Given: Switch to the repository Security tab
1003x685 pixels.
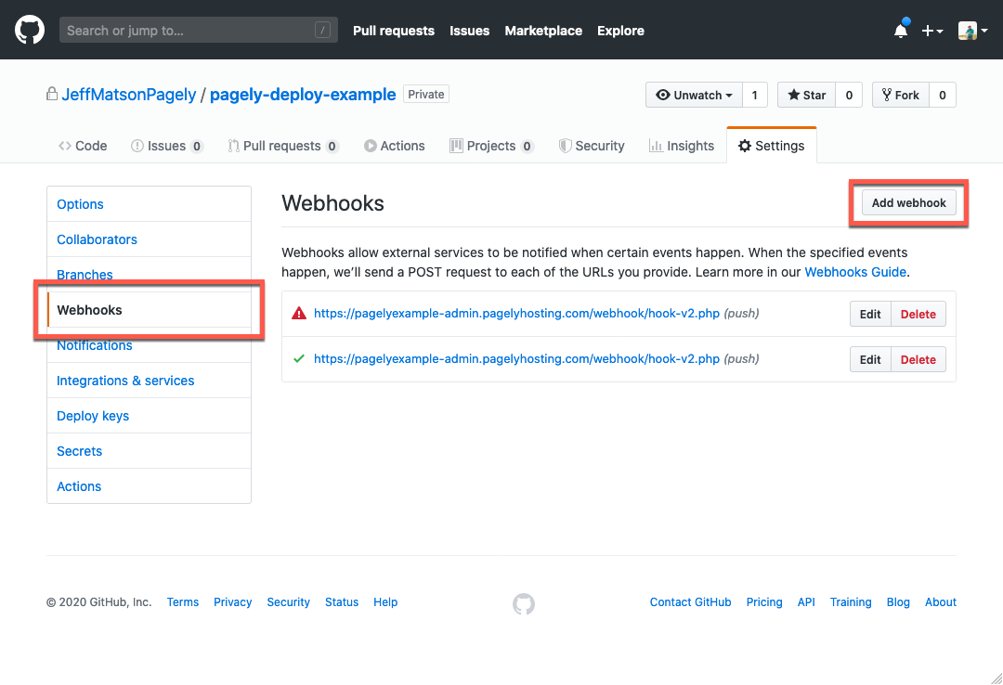Looking at the screenshot, I should [591, 146].
